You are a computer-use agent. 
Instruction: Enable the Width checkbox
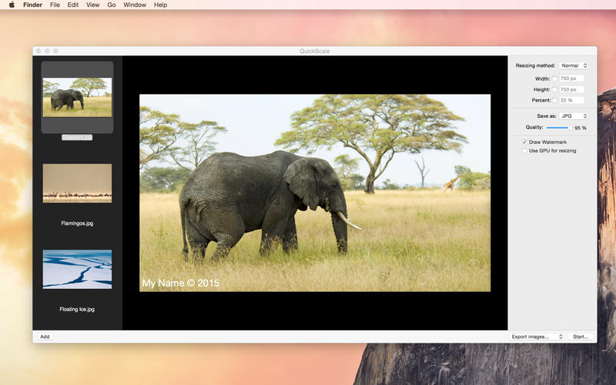pos(554,79)
